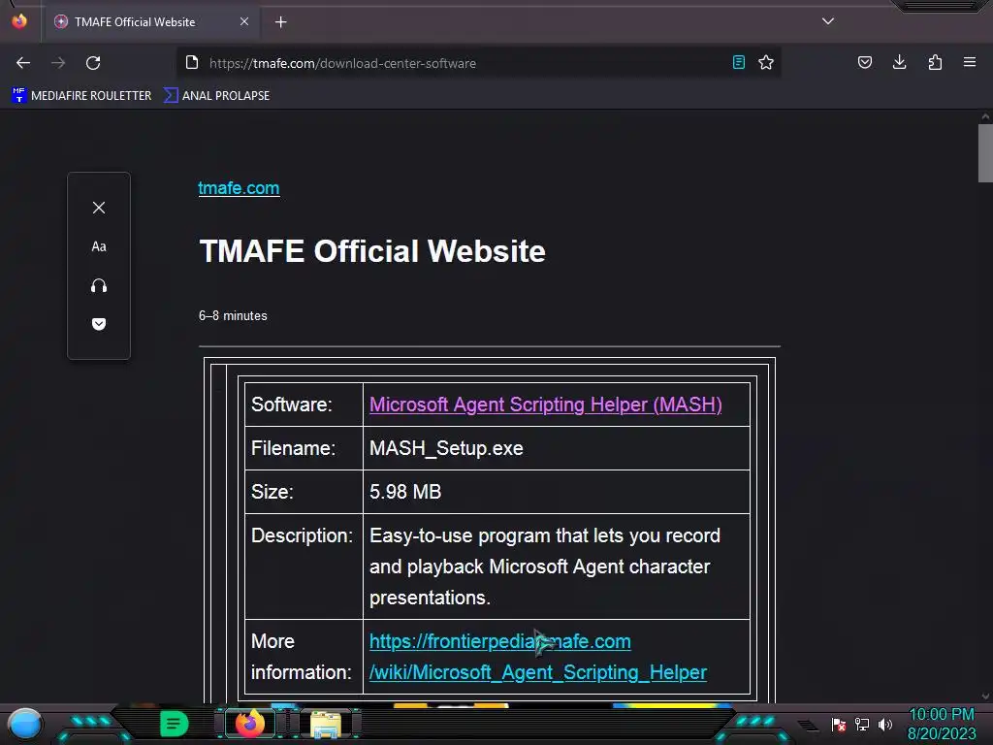
Task: Open the Downloads panel
Action: (x=899, y=62)
